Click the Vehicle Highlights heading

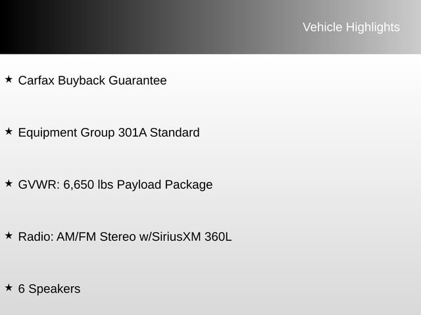[351, 27]
